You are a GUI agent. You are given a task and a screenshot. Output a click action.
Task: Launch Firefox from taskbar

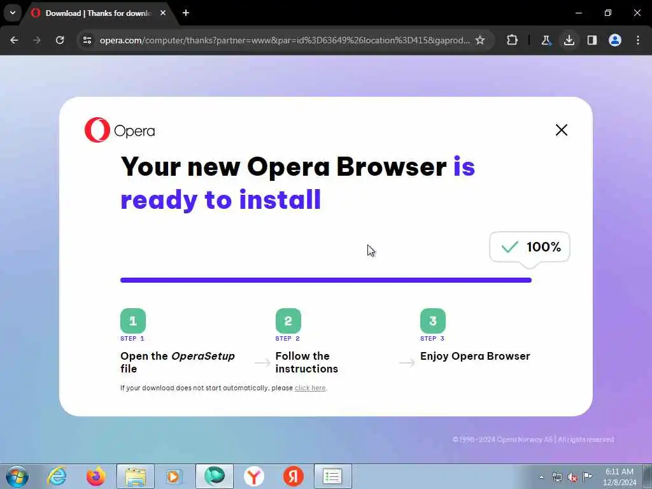[96, 476]
